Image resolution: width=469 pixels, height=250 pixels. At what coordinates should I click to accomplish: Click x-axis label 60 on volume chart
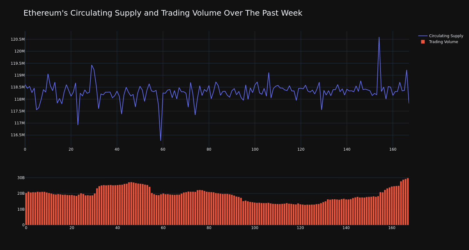163,228
